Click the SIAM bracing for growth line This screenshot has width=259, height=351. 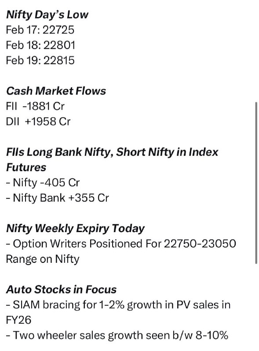pos(118,305)
